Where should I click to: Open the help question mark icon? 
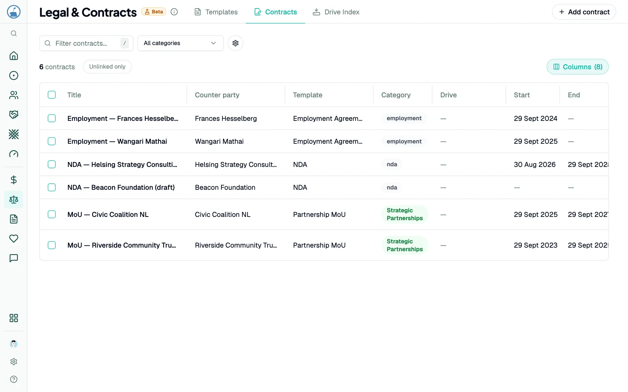point(13,379)
